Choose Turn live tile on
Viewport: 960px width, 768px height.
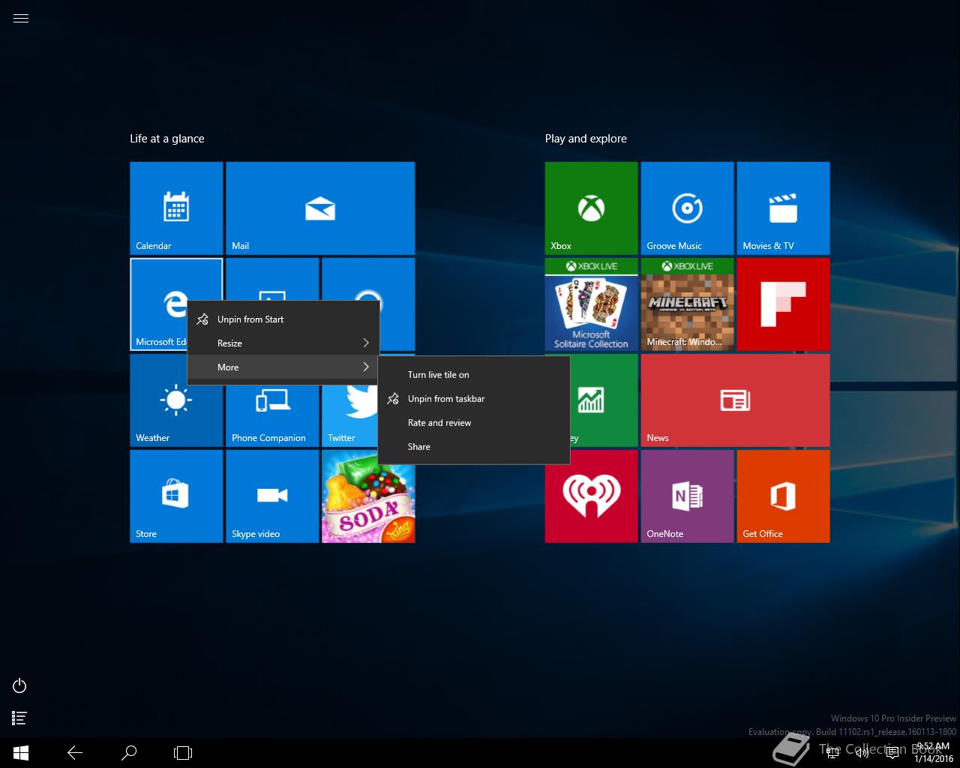tap(474, 375)
